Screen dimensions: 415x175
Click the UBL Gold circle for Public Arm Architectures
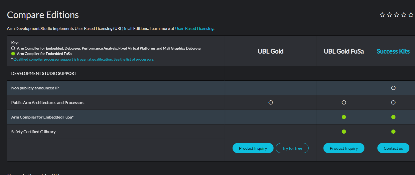point(270,102)
